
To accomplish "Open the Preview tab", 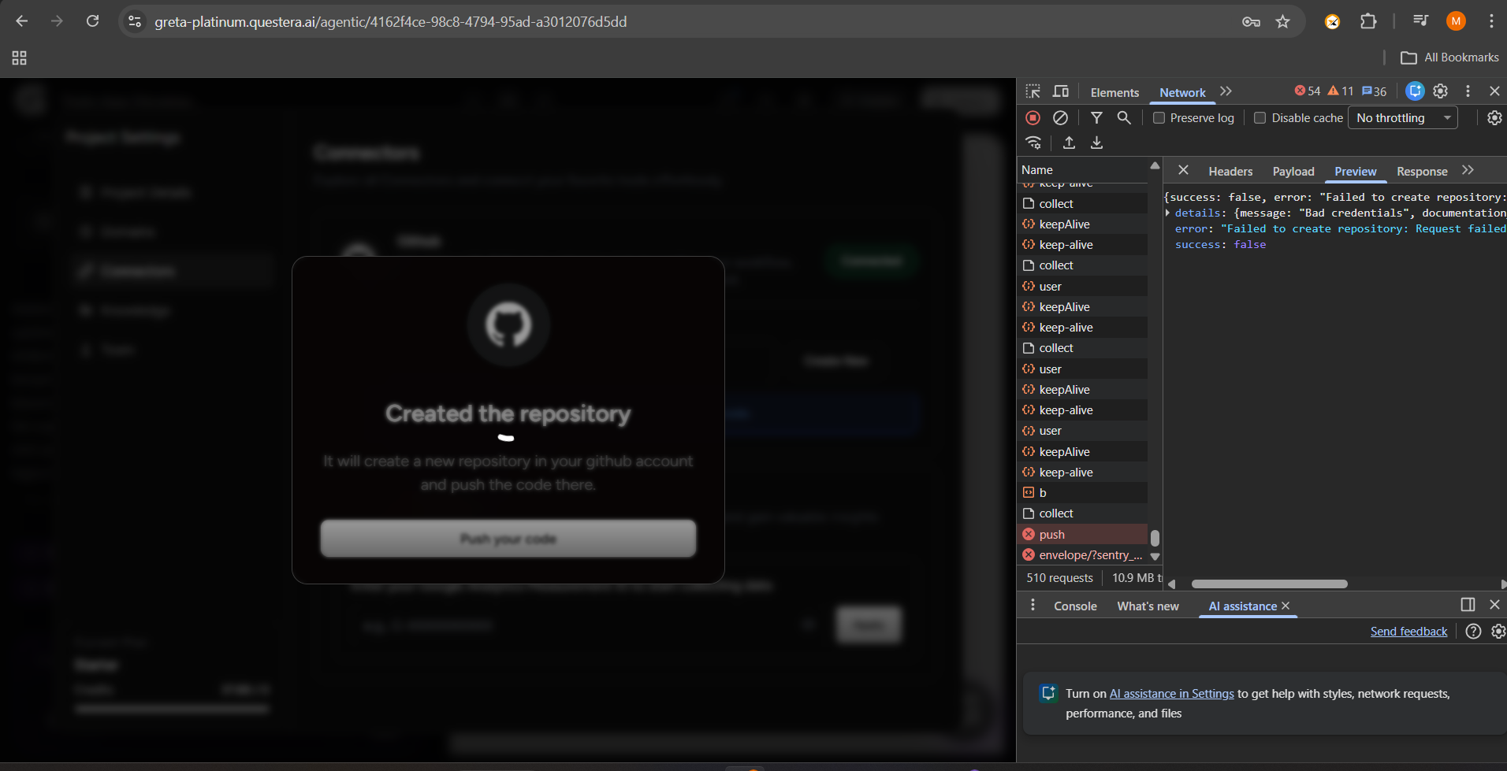I will coord(1356,172).
